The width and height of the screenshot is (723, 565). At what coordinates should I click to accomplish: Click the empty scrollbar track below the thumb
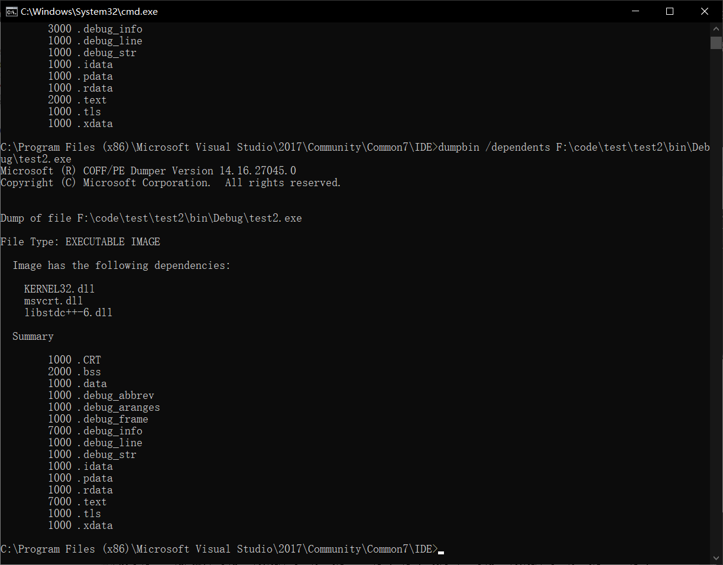click(x=715, y=296)
